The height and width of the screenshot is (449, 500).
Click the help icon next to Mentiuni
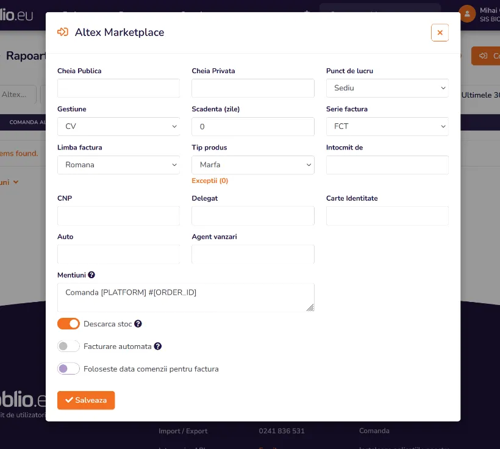(91, 275)
